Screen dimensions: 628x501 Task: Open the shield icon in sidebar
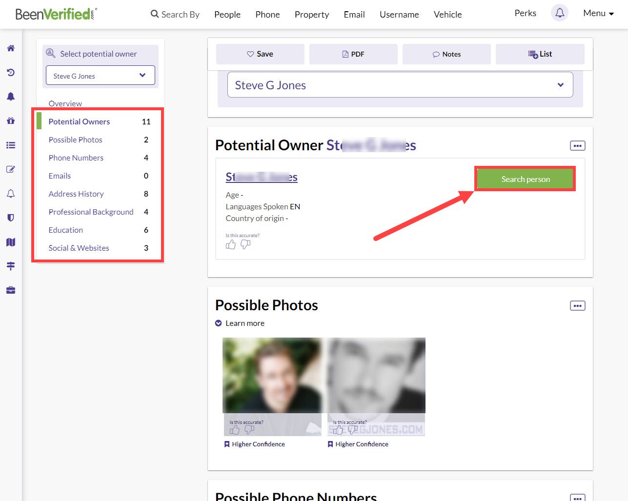point(11,218)
